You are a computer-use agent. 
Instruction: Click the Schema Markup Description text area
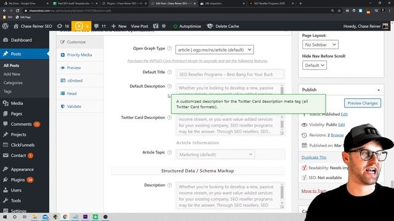[x=230, y=196]
